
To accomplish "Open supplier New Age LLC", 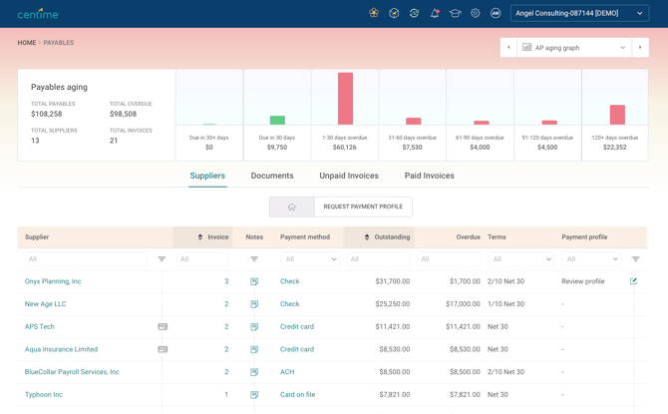I will tap(45, 304).
